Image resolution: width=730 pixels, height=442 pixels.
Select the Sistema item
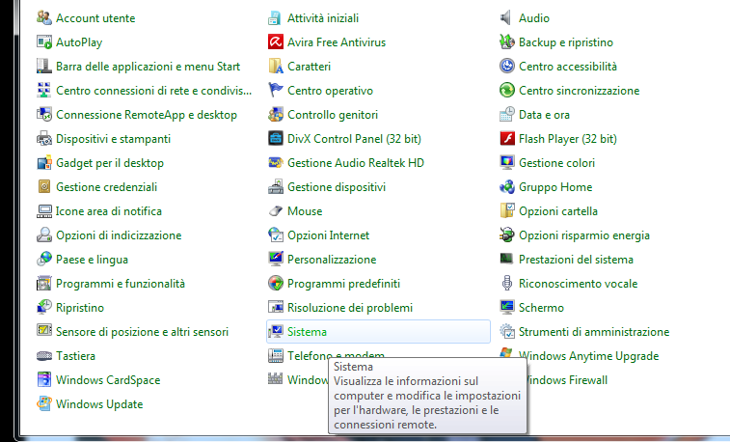[x=307, y=332]
